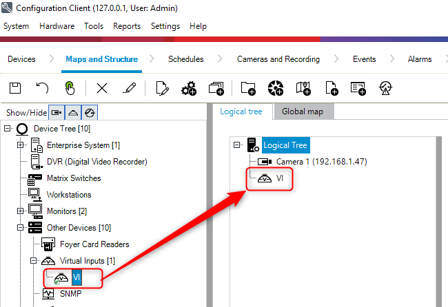Select DVR (Digital Video Recorder) label

click(97, 162)
